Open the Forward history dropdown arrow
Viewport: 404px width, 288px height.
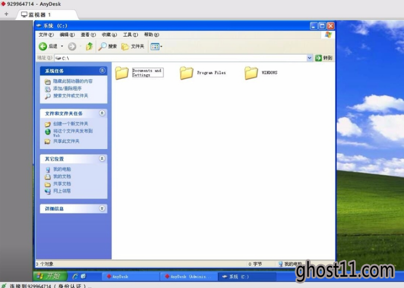click(x=80, y=46)
